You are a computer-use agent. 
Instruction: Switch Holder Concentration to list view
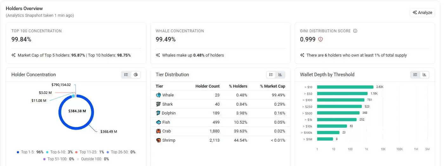click(x=126, y=75)
